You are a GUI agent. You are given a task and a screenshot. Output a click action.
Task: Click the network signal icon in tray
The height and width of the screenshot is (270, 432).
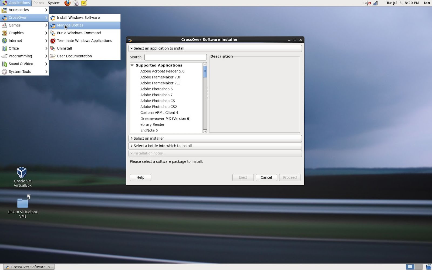(375, 3)
